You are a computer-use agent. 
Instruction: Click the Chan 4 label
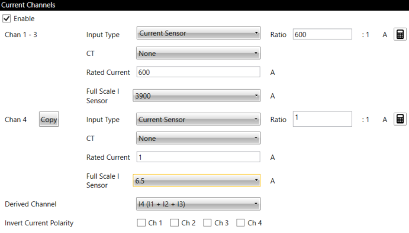15,120
